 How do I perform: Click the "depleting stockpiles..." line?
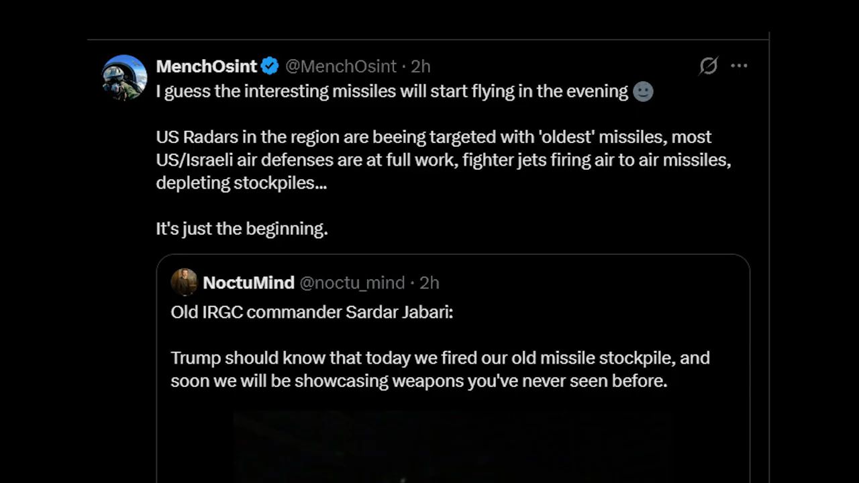[242, 183]
